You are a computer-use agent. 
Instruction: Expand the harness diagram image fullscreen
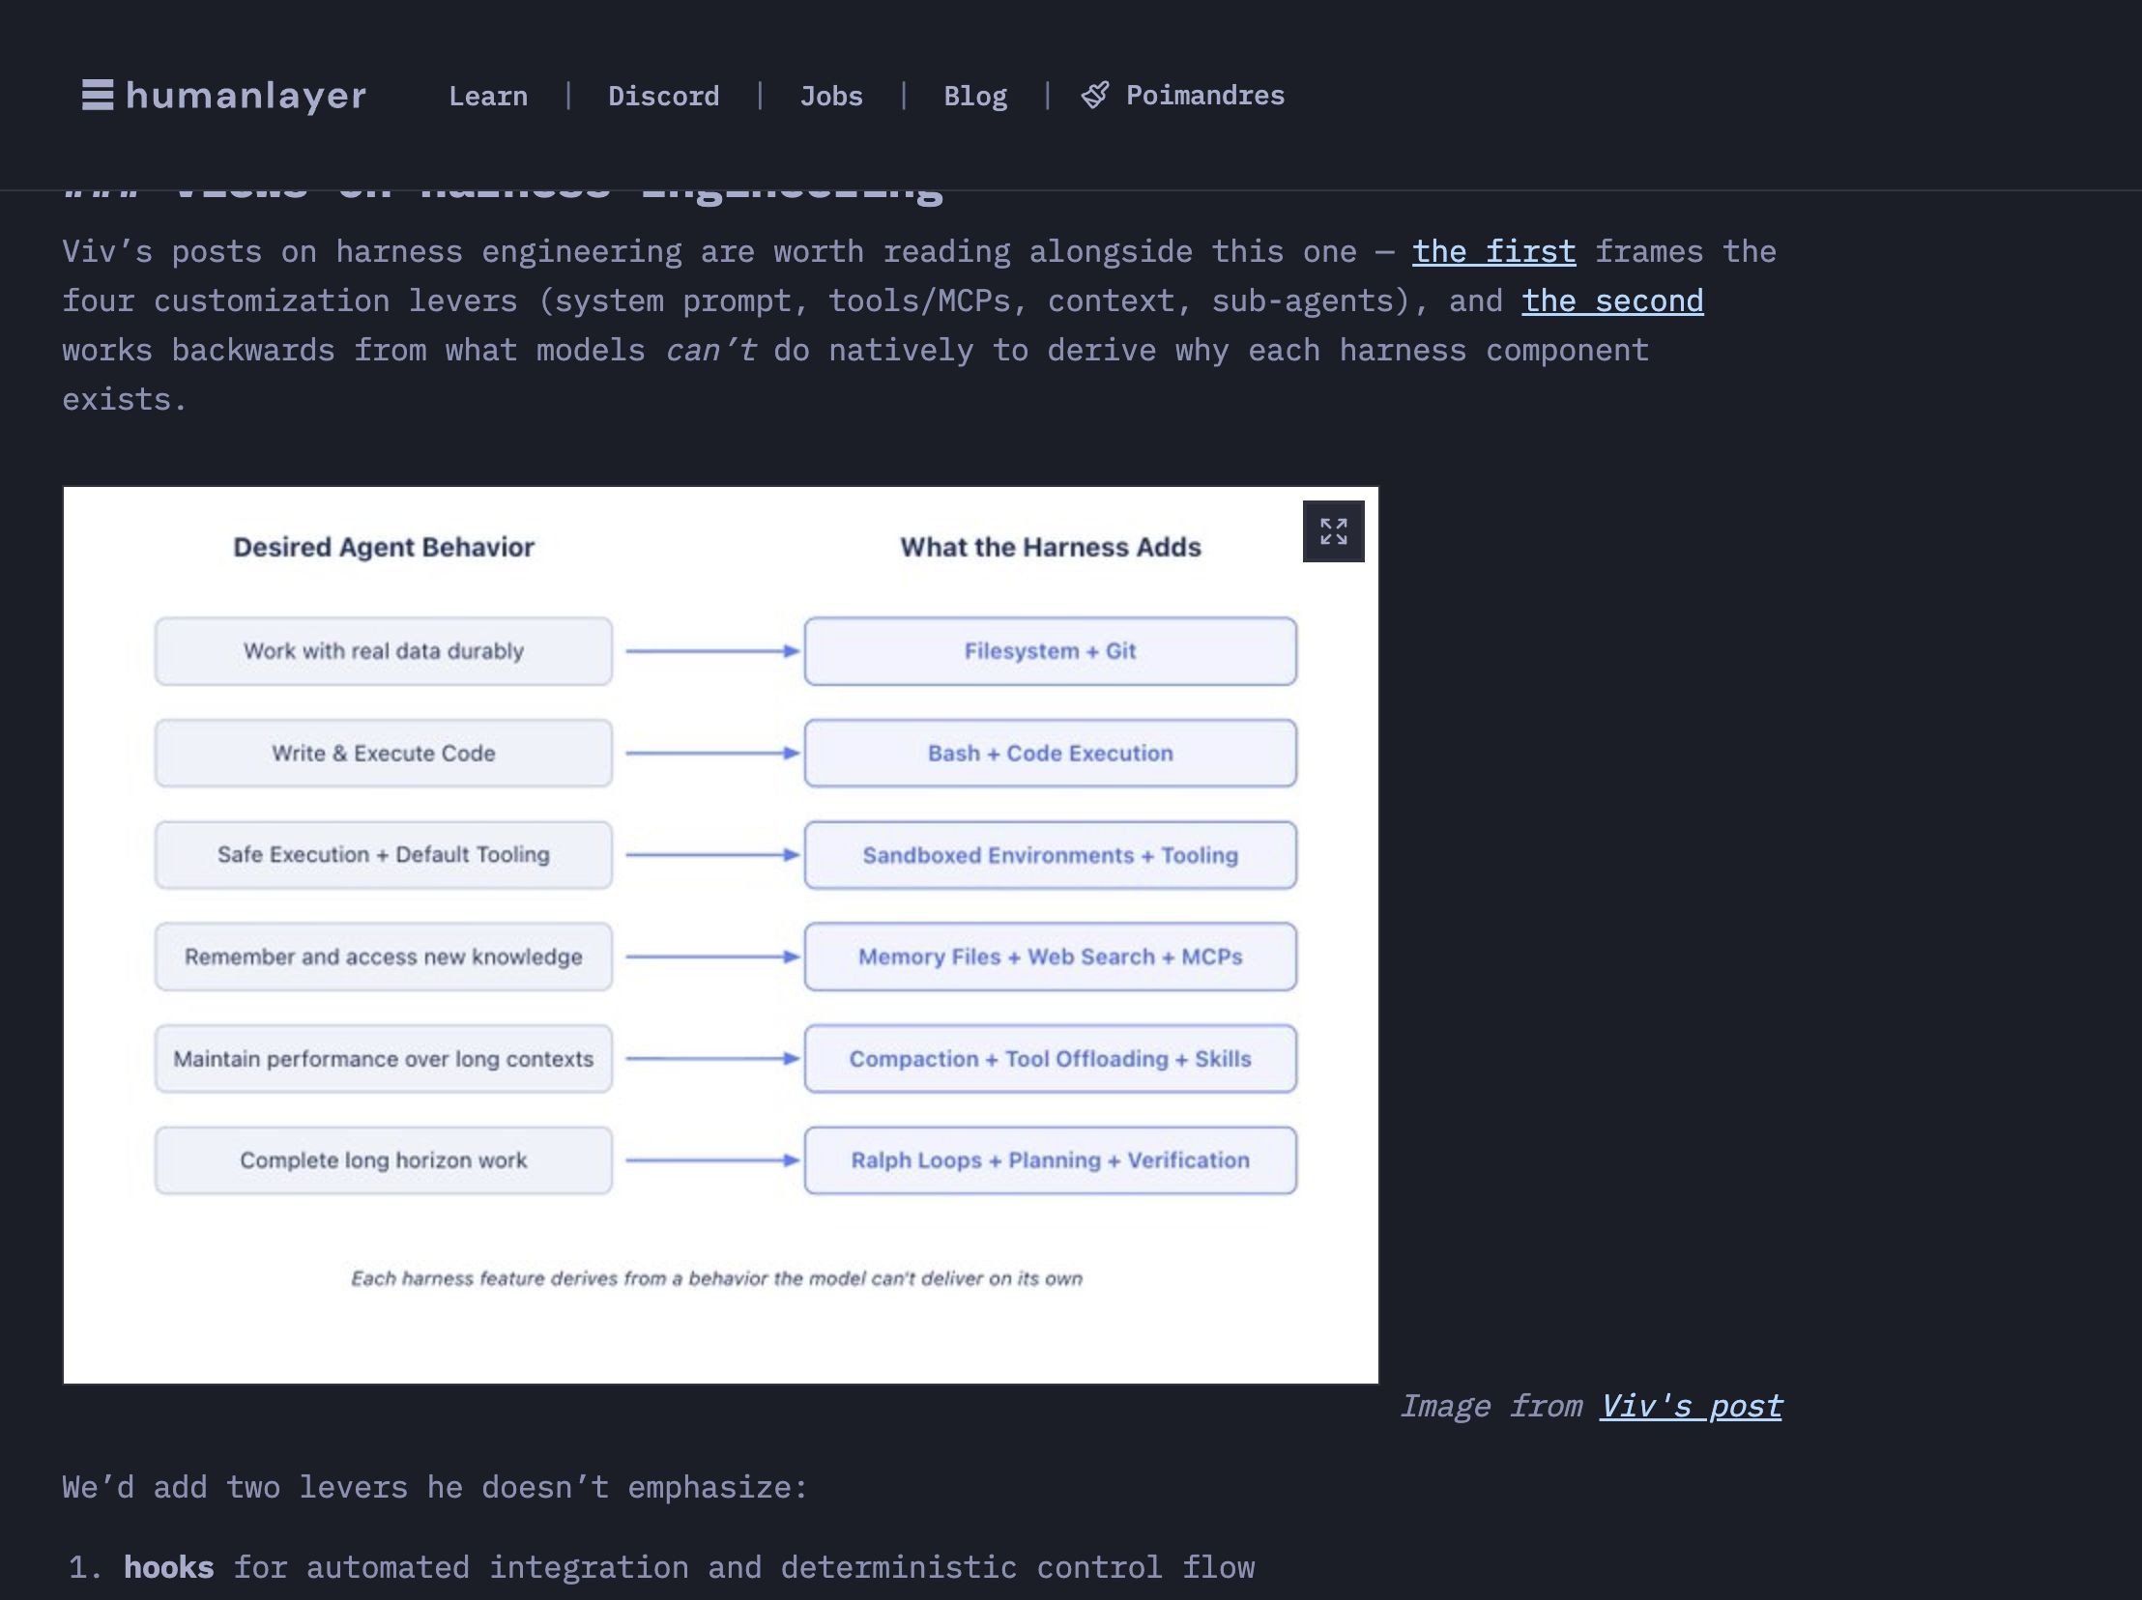click(x=1333, y=531)
